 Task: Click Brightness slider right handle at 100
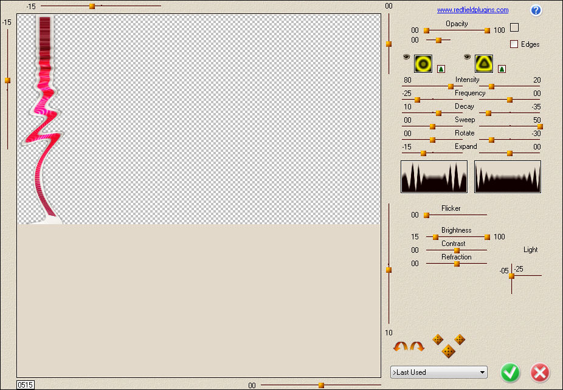pos(487,237)
